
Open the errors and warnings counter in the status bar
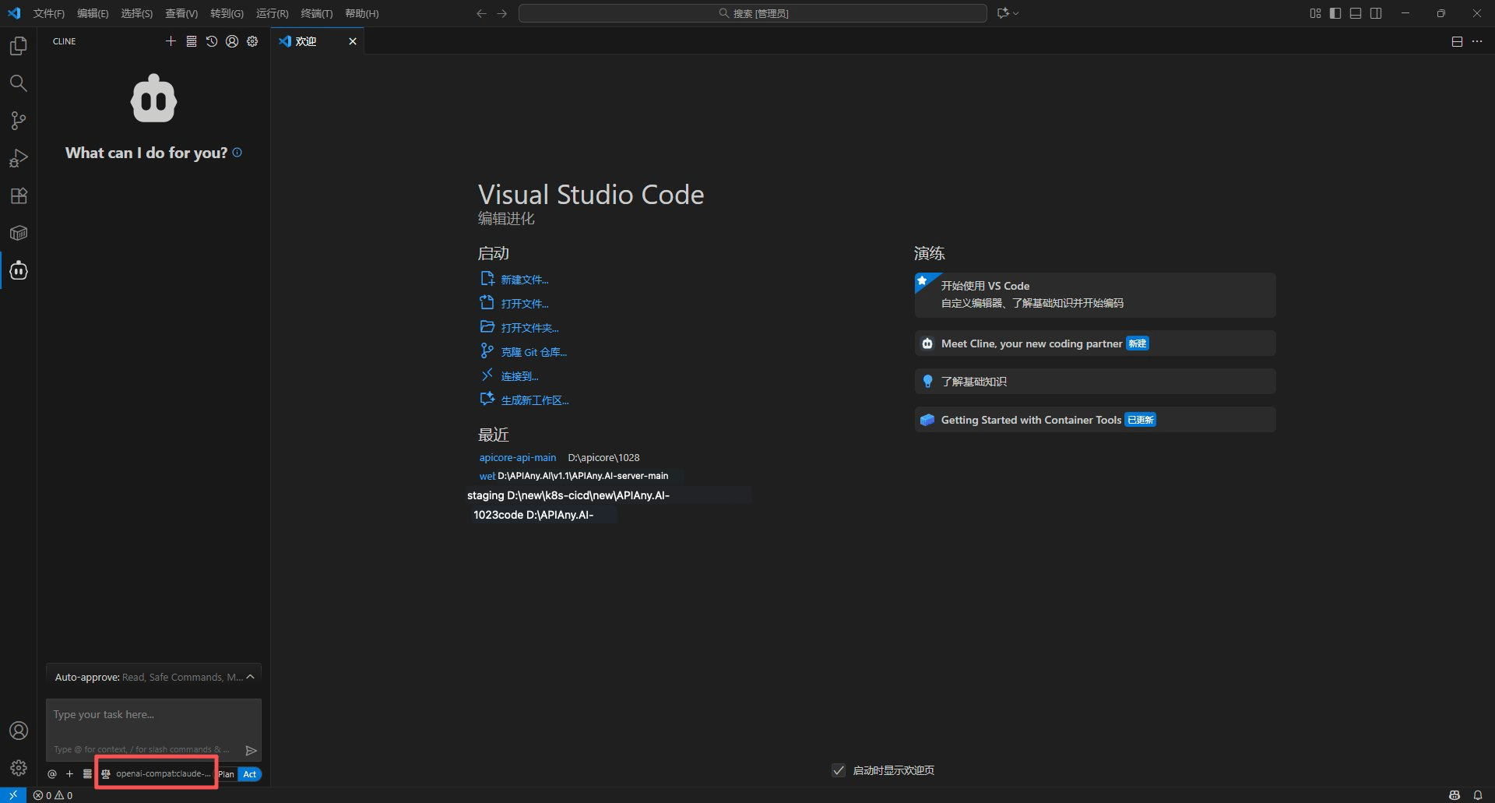point(53,795)
